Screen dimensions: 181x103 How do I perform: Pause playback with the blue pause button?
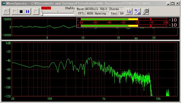pos(28,11)
